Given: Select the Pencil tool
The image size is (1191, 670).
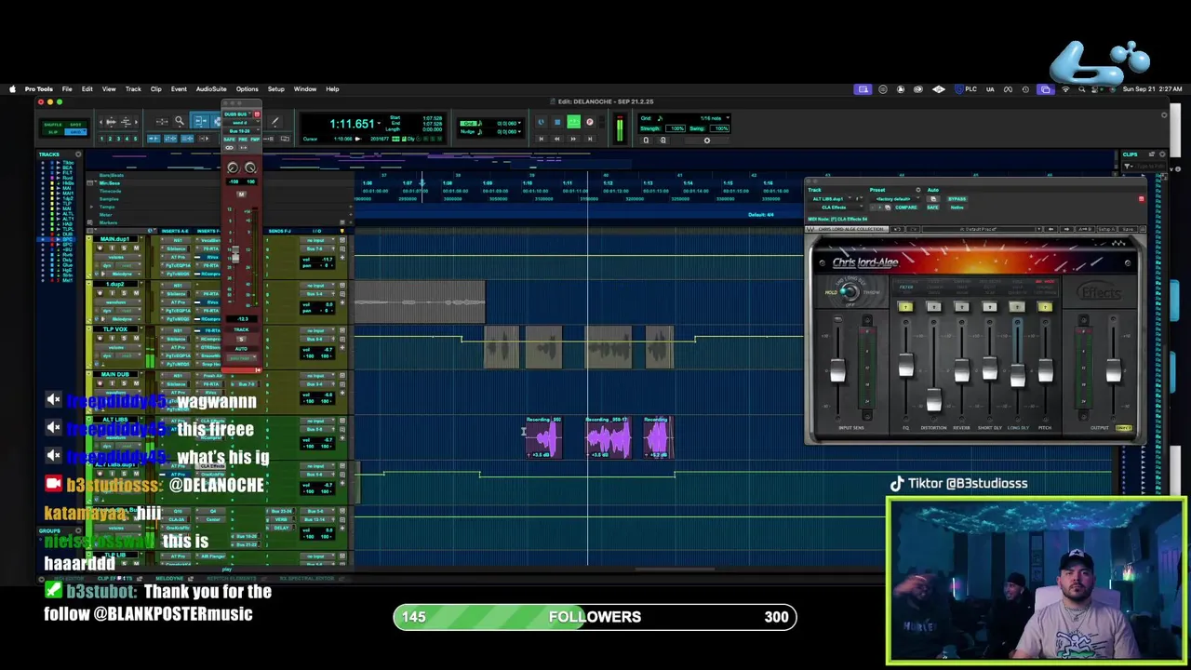Looking at the screenshot, I should coord(274,121).
